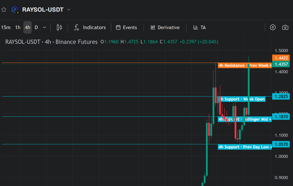Click the 1.0570 support price tag

pos(281,144)
